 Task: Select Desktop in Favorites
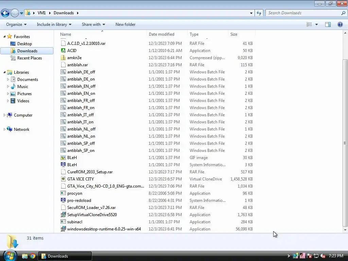point(24,44)
